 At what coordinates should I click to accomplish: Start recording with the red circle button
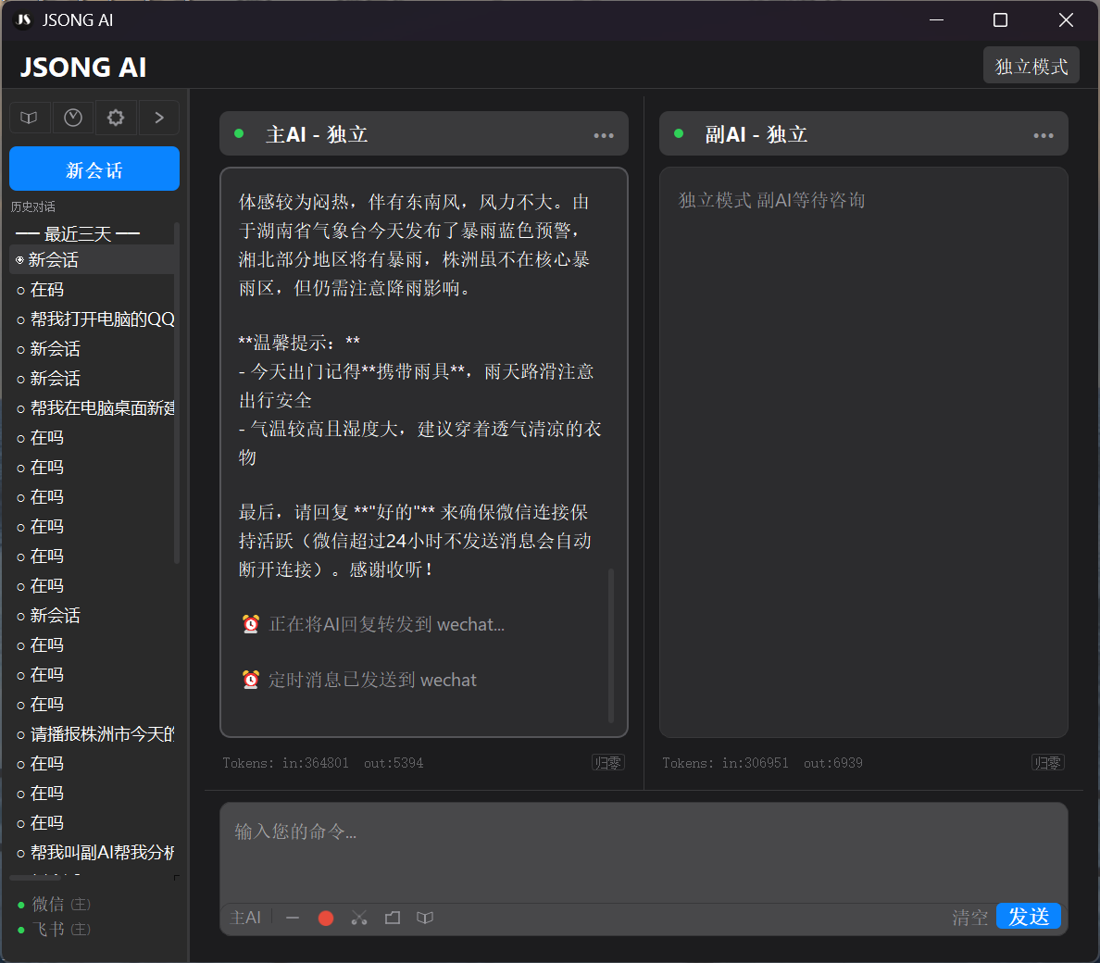(326, 919)
